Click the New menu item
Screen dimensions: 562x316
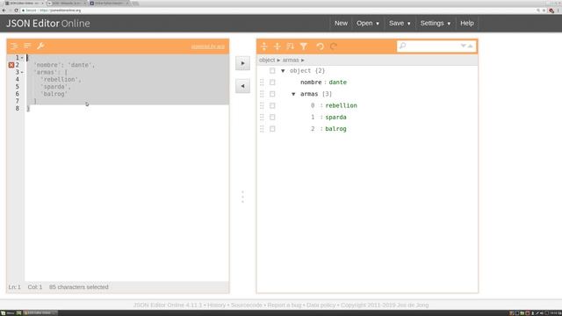pos(341,24)
